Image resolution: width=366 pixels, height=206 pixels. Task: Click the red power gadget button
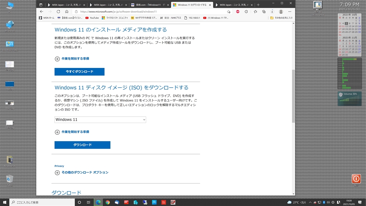pyautogui.click(x=356, y=179)
